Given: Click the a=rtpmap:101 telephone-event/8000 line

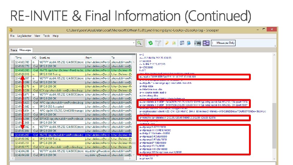Looking at the screenshot, I should pos(160,152).
